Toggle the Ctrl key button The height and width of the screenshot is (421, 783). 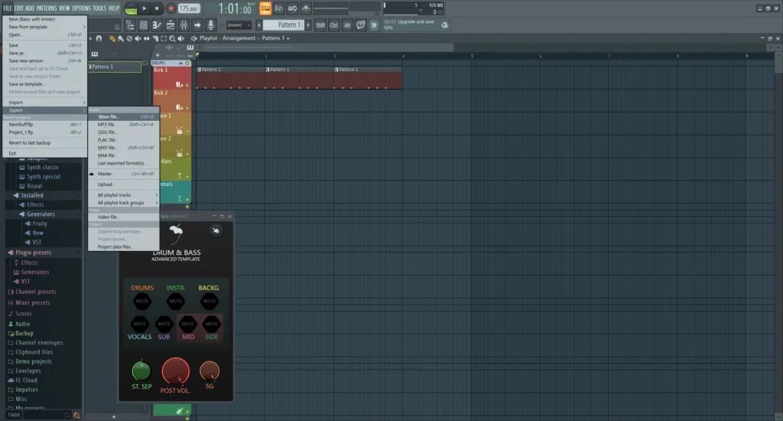click(x=333, y=25)
